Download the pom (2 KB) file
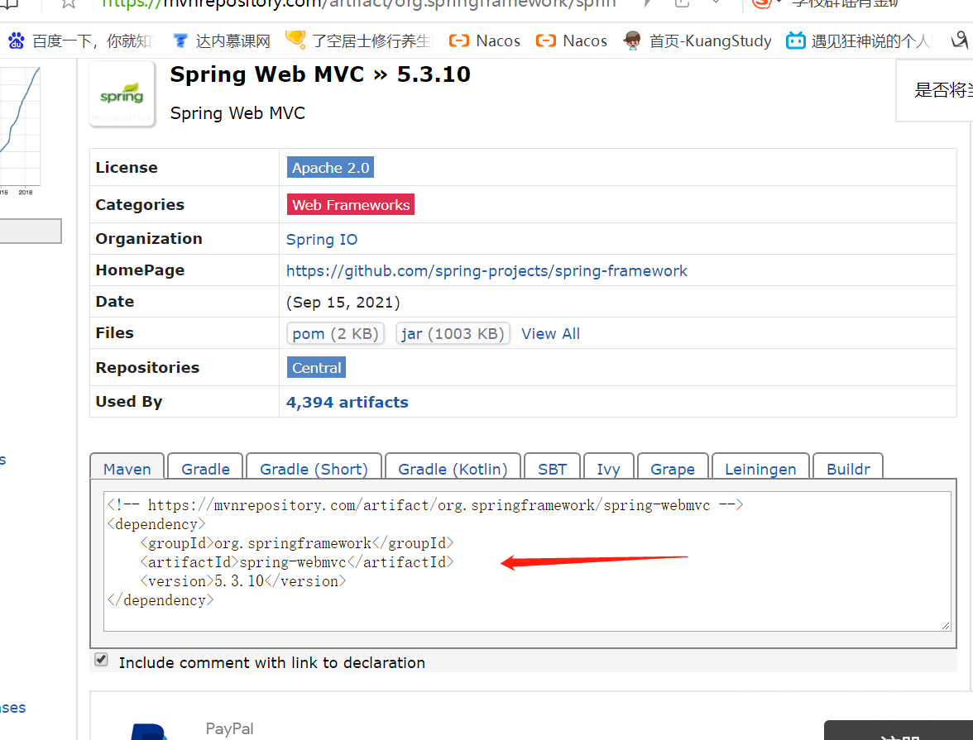 pyautogui.click(x=335, y=334)
